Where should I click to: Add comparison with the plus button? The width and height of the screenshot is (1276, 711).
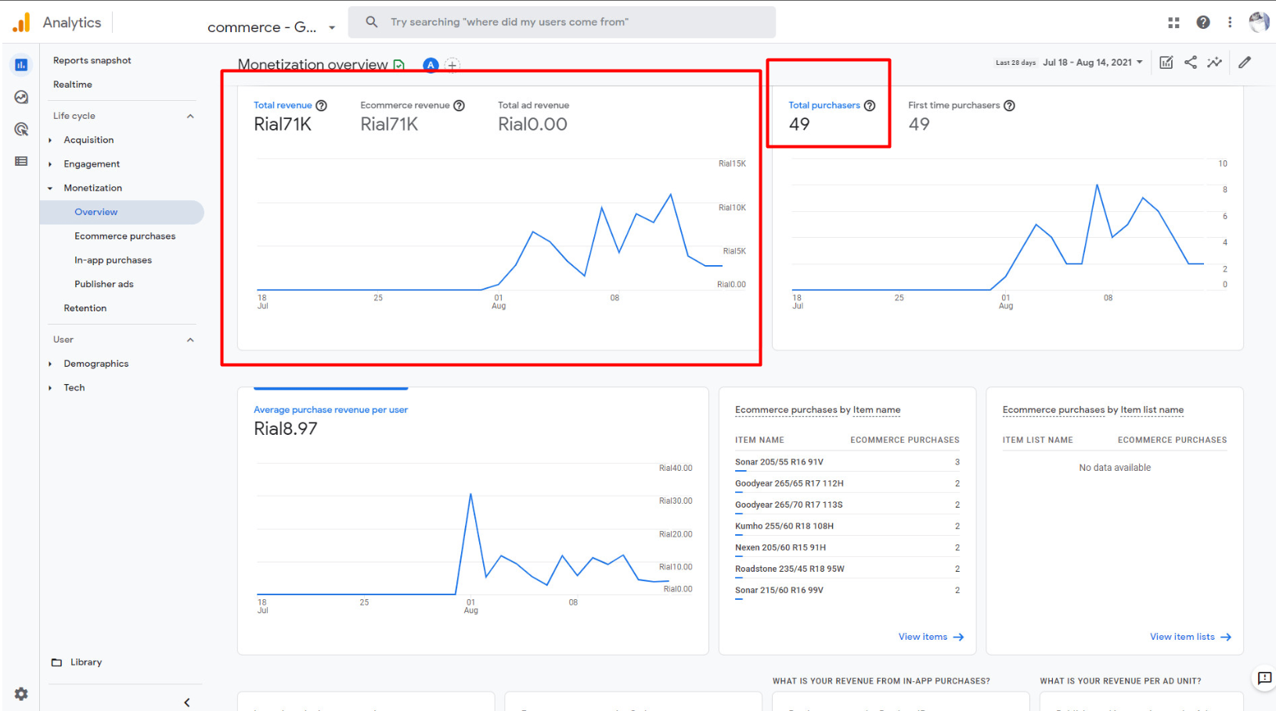pos(452,66)
